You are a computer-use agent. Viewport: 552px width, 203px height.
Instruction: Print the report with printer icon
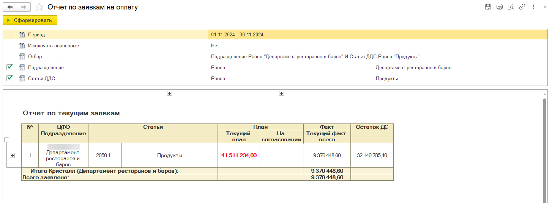coord(500,7)
